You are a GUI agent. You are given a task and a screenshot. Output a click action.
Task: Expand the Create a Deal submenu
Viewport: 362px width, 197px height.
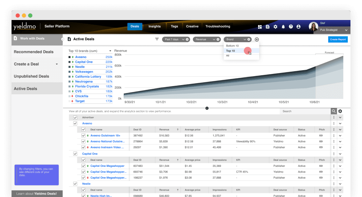[57, 64]
